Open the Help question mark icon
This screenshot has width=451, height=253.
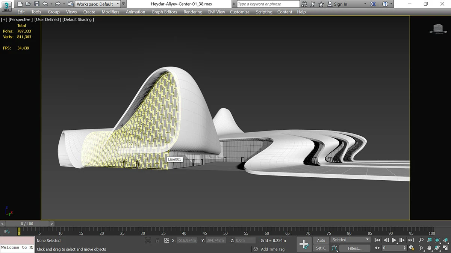[385, 4]
